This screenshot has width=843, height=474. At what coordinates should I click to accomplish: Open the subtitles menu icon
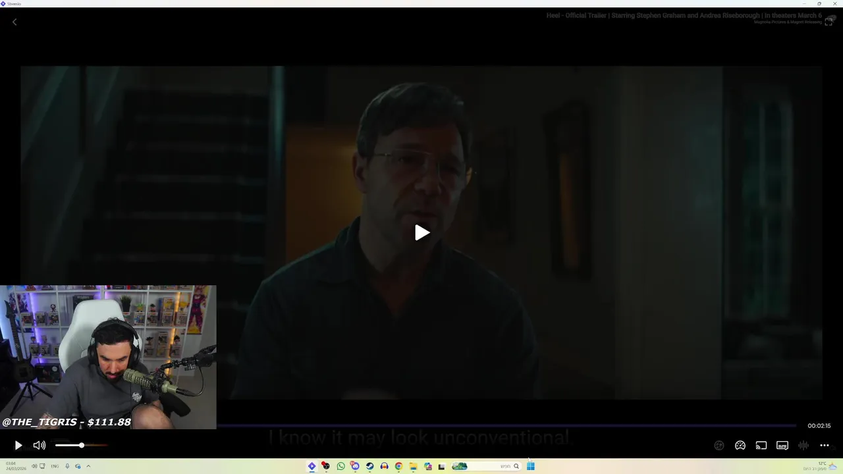click(x=782, y=446)
